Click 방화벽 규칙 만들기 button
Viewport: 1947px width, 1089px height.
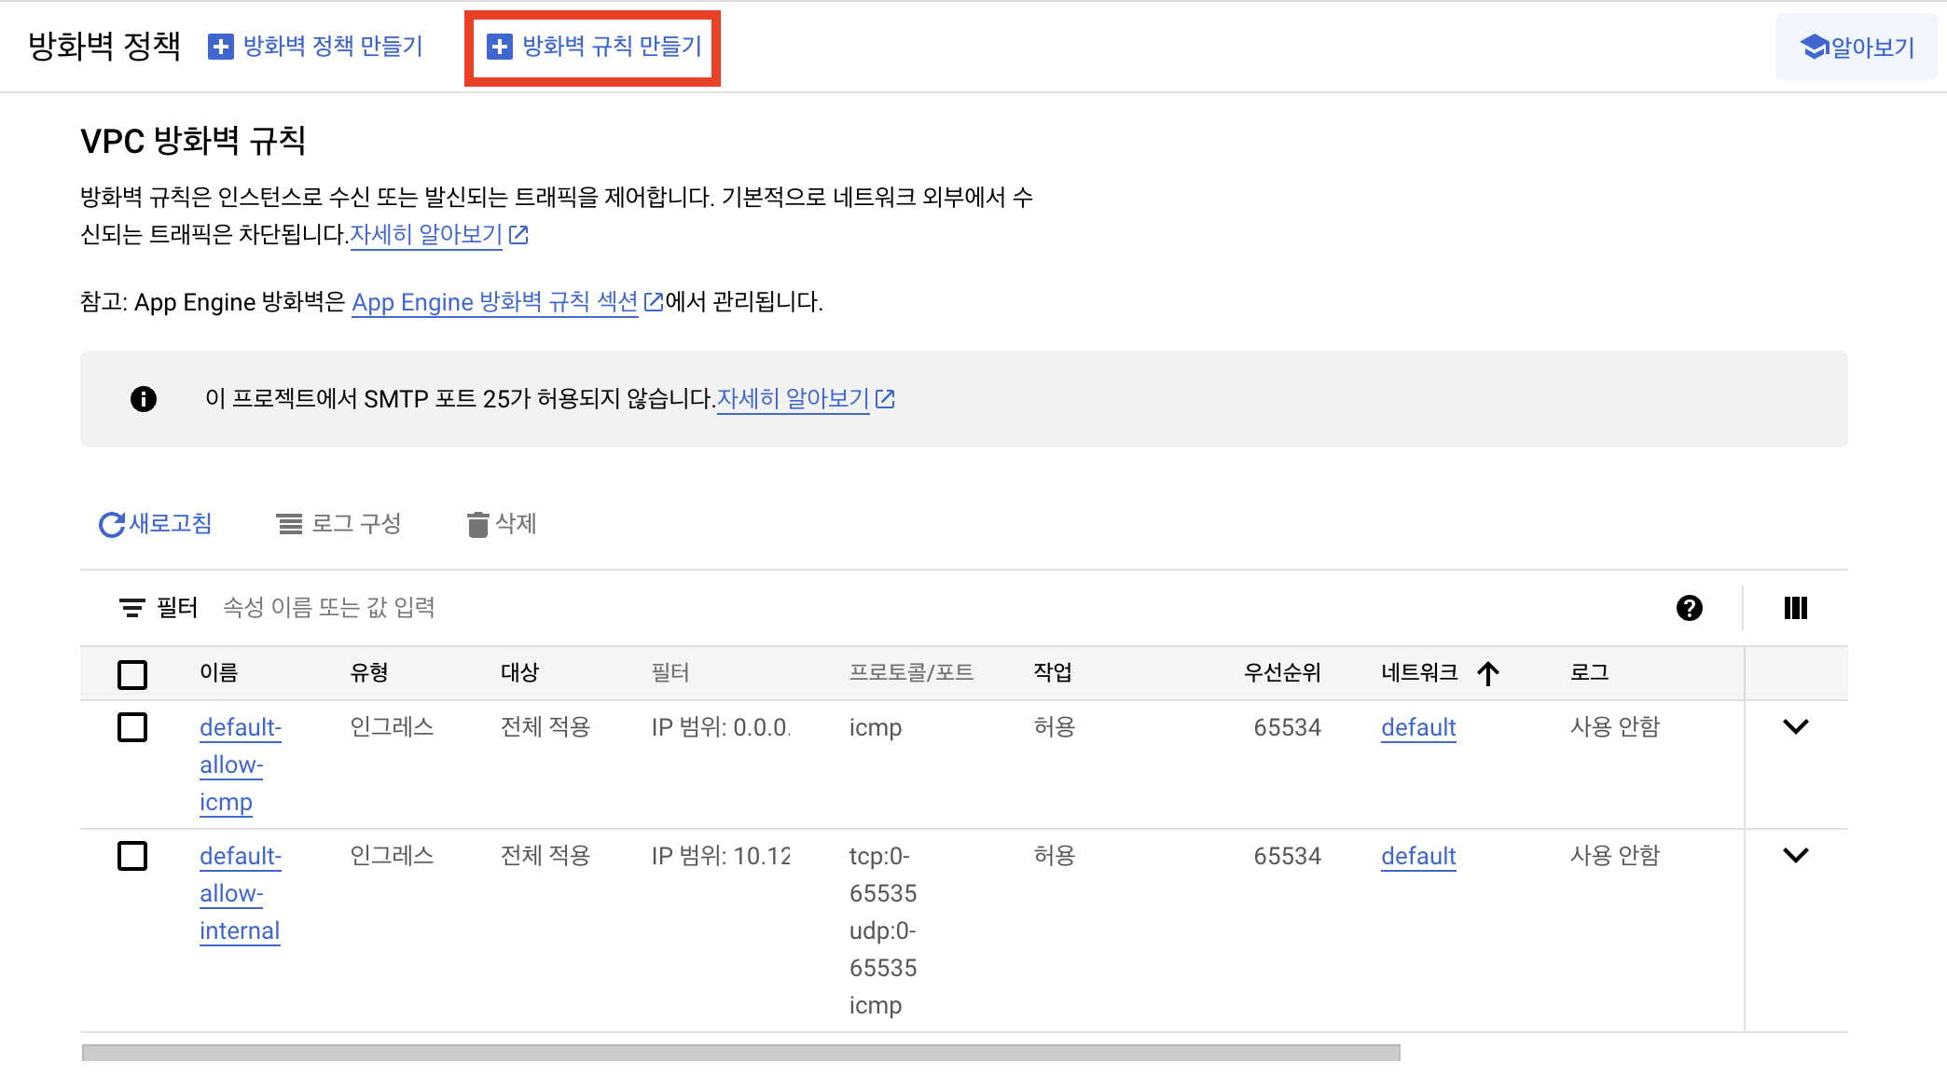click(x=594, y=47)
